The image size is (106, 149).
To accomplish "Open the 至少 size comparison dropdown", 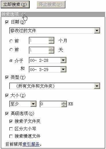I will [33, 104].
